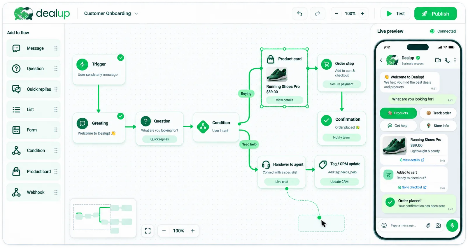Click the green checkmark on Greeting node
468x248 pixels.
click(x=120, y=116)
